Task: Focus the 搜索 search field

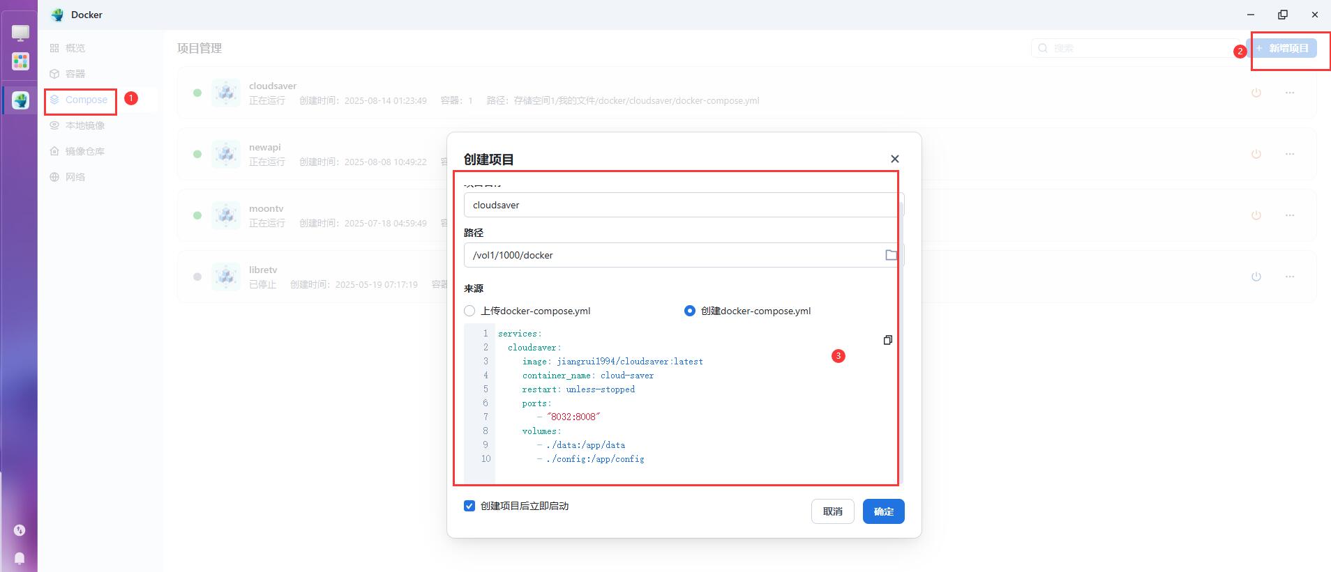Action: (x=1136, y=48)
